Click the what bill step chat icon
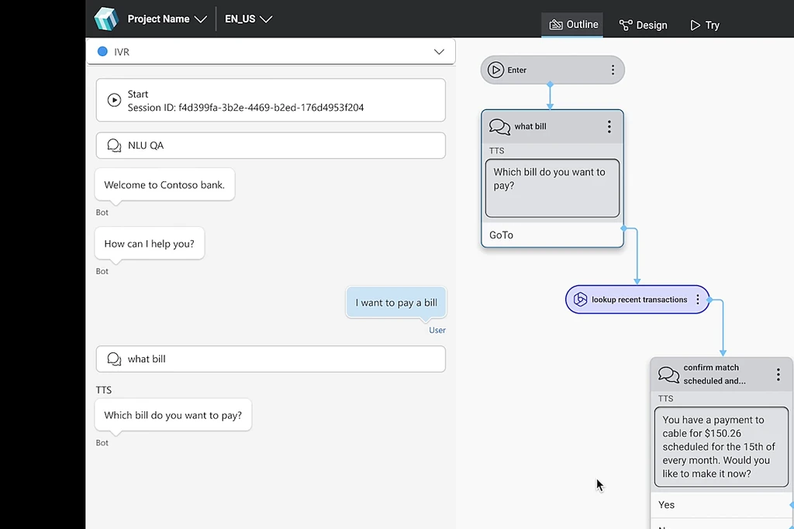This screenshot has height=529, width=794. coord(115,359)
